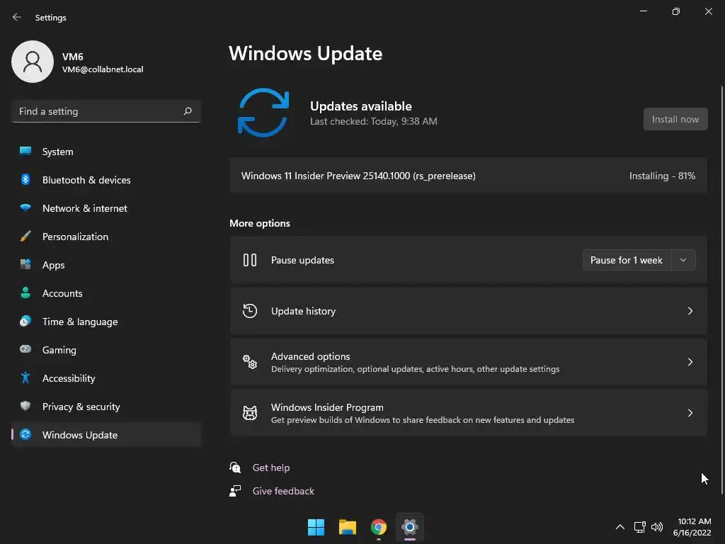
Task: Click the Get help headset icon
Action: [x=235, y=467]
